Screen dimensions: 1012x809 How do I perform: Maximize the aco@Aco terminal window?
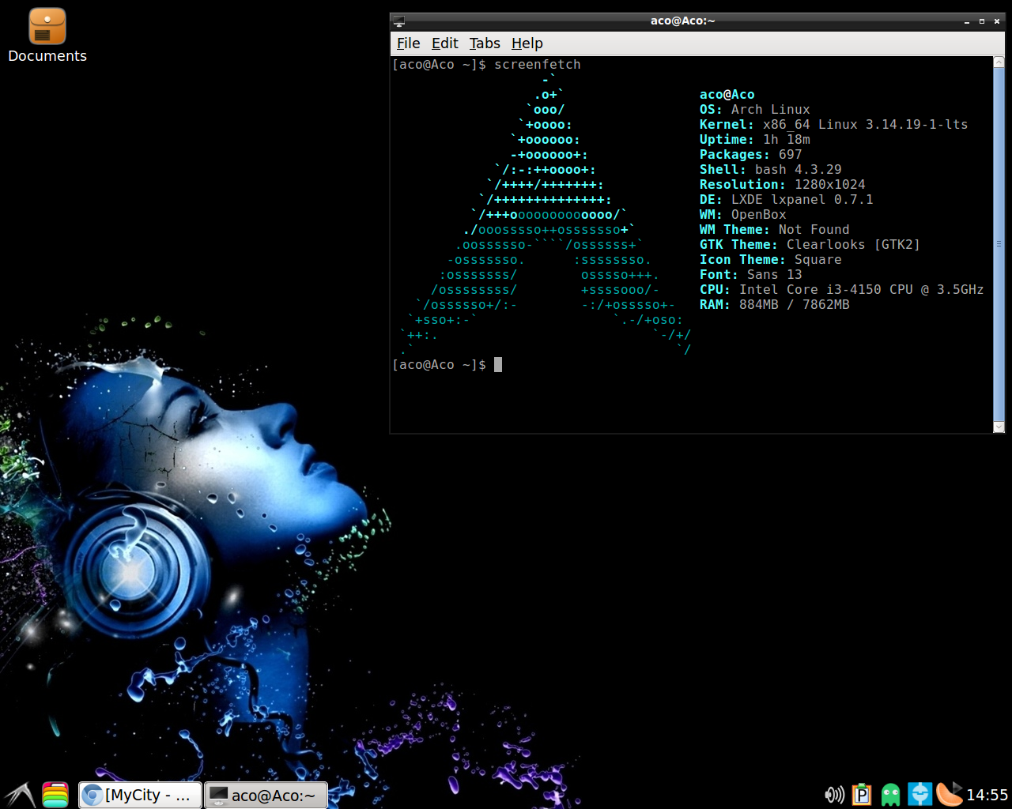coord(982,21)
